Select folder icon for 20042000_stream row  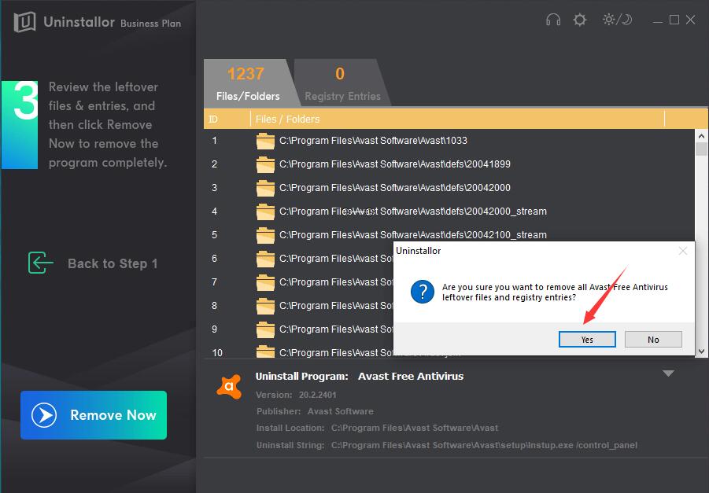[265, 212]
